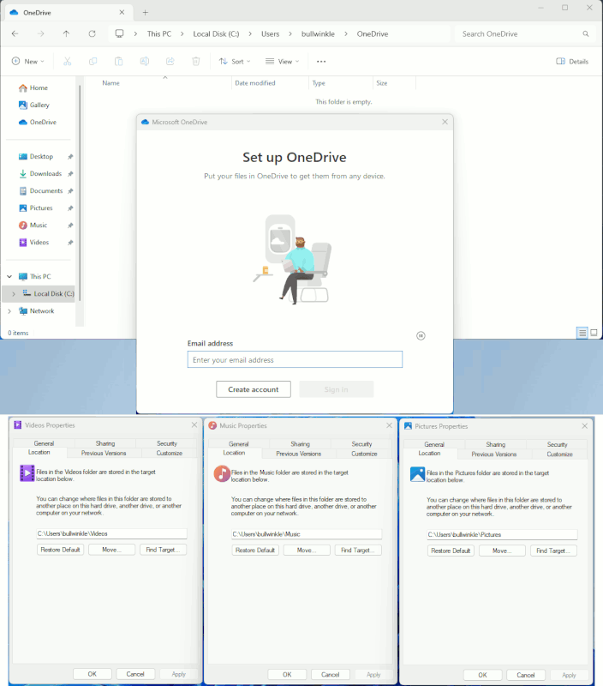This screenshot has width=603, height=686.
Task: Open the See more ellipsis menu
Action: pos(321,61)
